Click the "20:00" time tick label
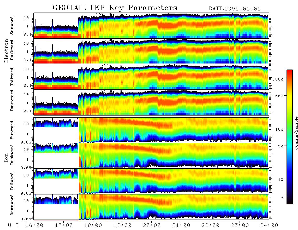This screenshot has width=298, height=230. 152,226
